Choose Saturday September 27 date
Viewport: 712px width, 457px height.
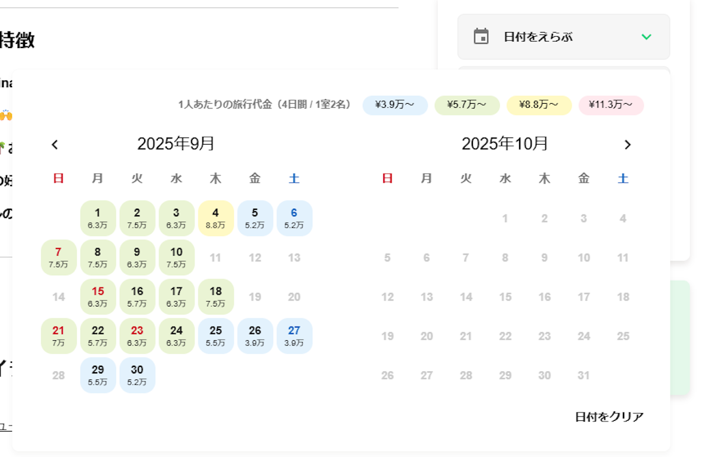point(294,335)
